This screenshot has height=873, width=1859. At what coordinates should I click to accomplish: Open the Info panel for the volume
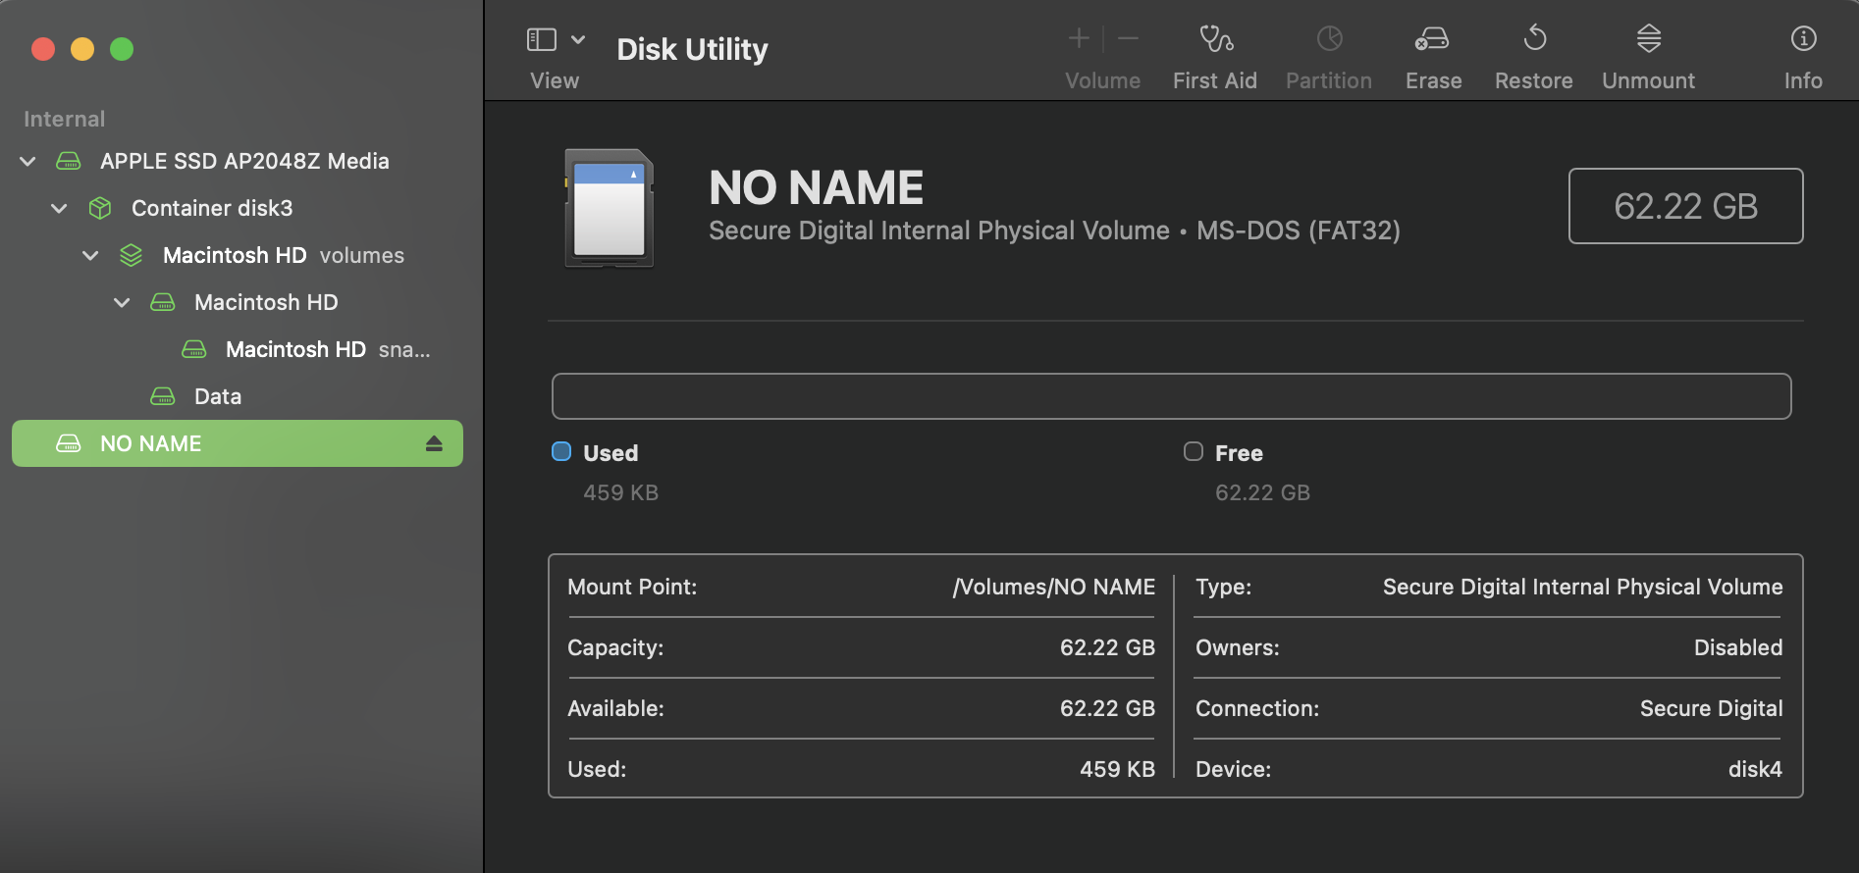(1802, 40)
